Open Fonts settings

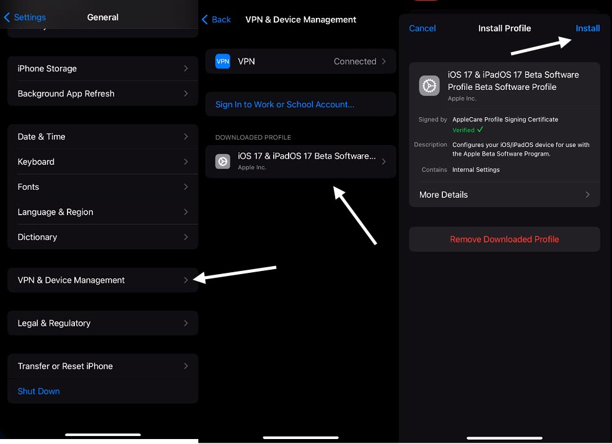point(103,187)
